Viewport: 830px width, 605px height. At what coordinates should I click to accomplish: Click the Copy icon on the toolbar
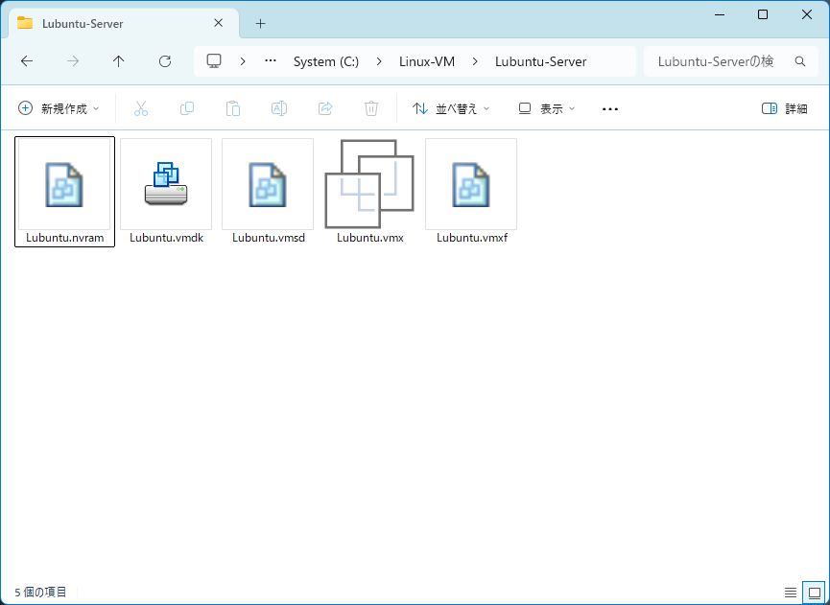coord(187,108)
